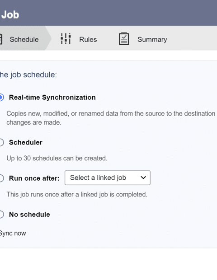Click the Job title in header
Image resolution: width=217 pixels, height=280 pixels.
10,14
